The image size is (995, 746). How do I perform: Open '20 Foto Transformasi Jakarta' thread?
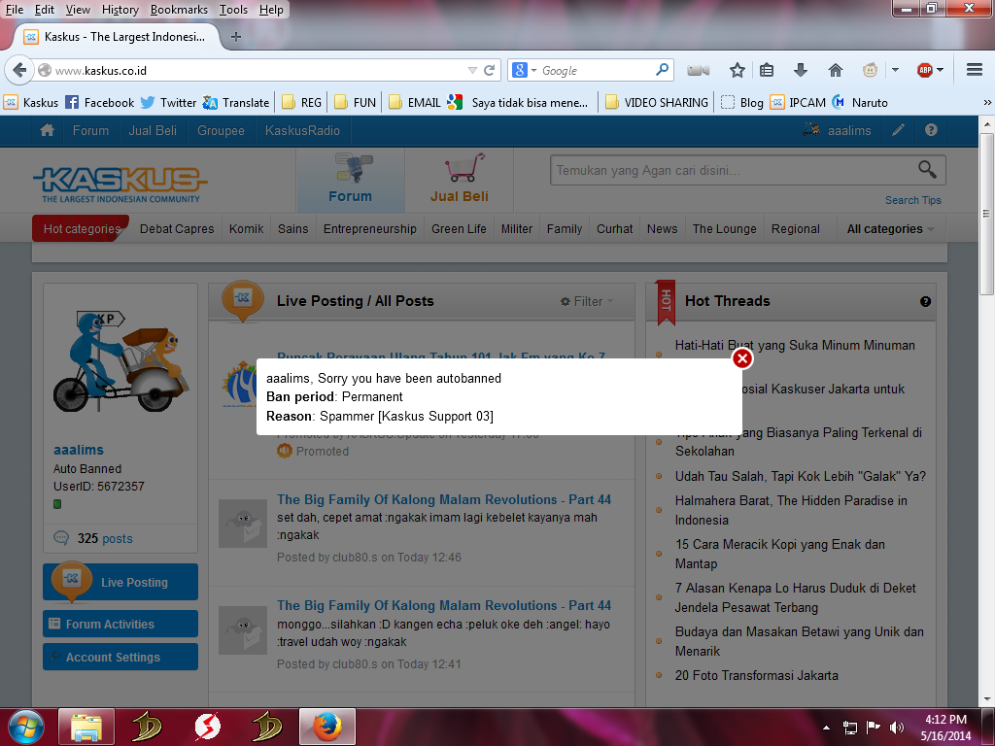point(756,676)
